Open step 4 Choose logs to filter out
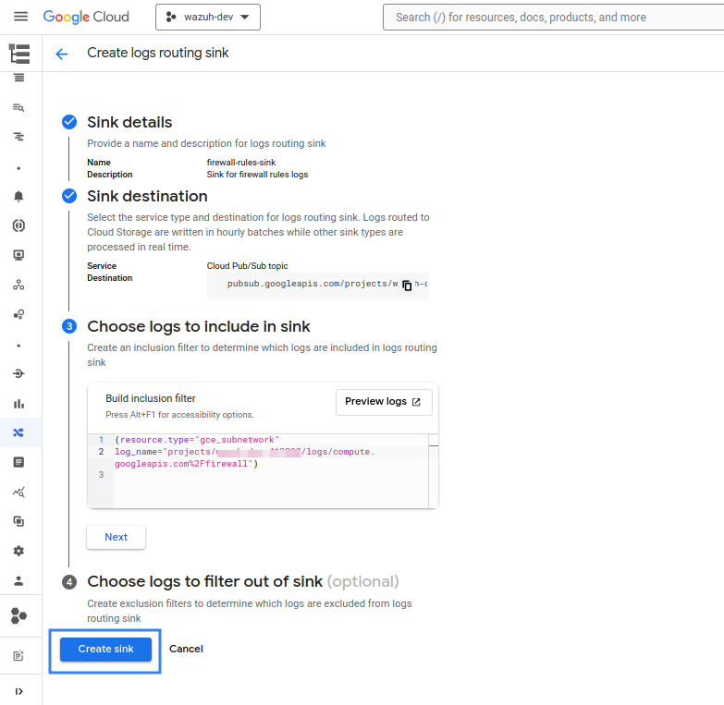Image resolution: width=724 pixels, height=705 pixels. (x=204, y=581)
